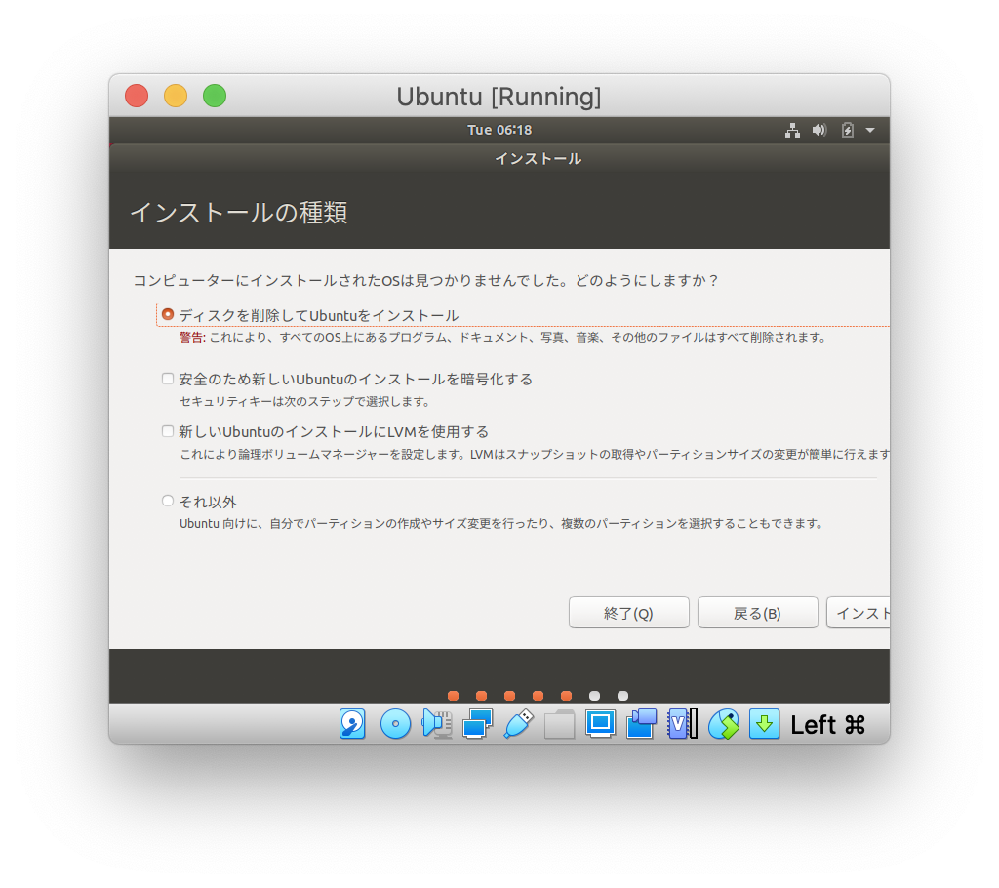This screenshot has height=888, width=999.
Task: Click the keyboard capture green arrow icon
Action: [x=764, y=724]
